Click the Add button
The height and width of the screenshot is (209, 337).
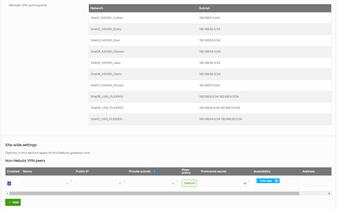point(13,202)
